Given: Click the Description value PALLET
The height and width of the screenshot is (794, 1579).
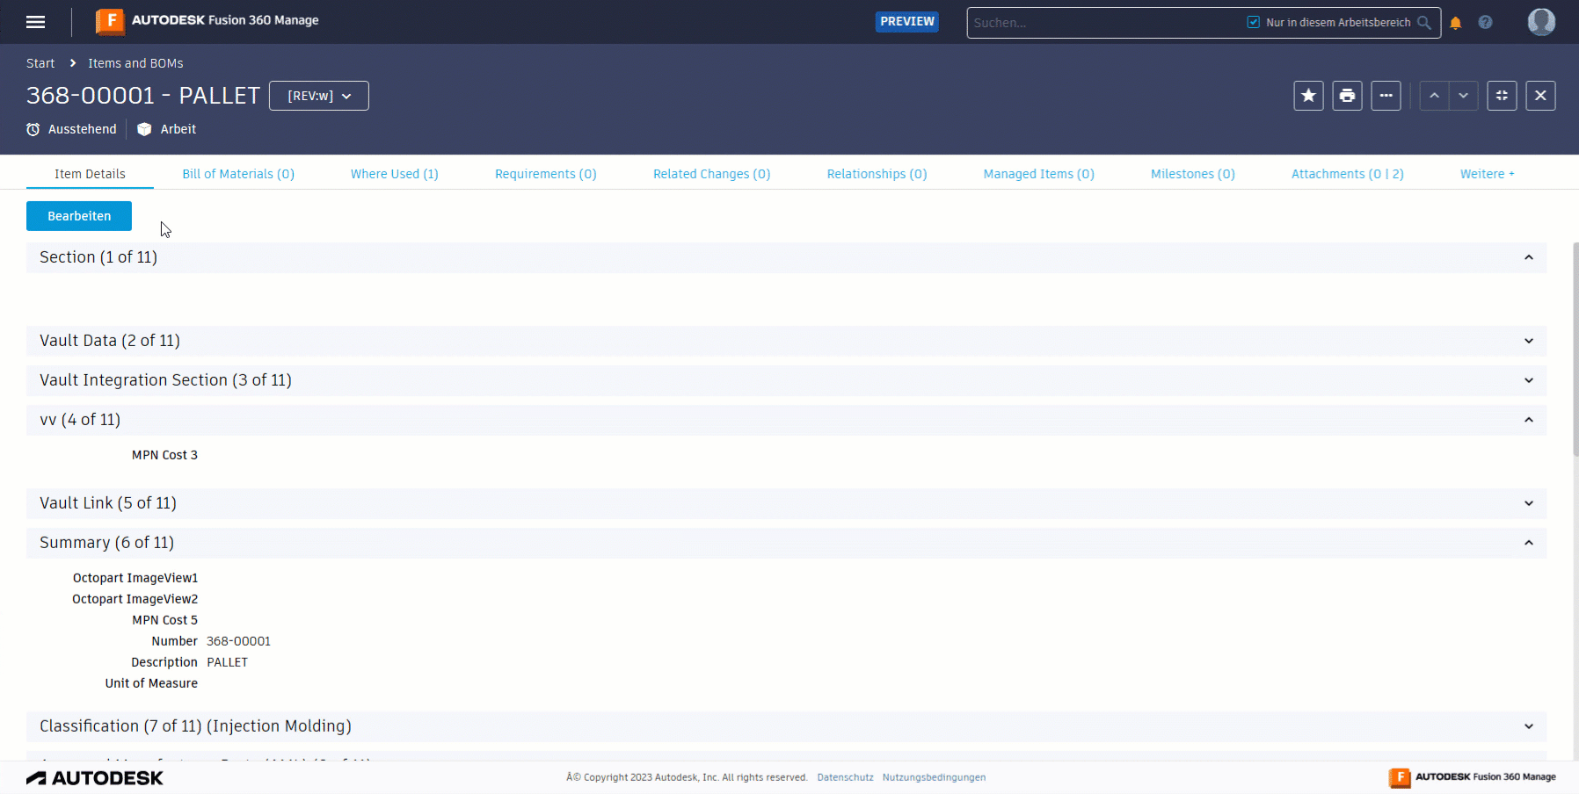Looking at the screenshot, I should tap(228, 662).
